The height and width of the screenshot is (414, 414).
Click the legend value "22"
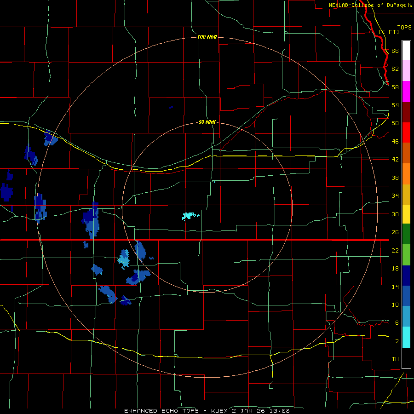pos(395,250)
